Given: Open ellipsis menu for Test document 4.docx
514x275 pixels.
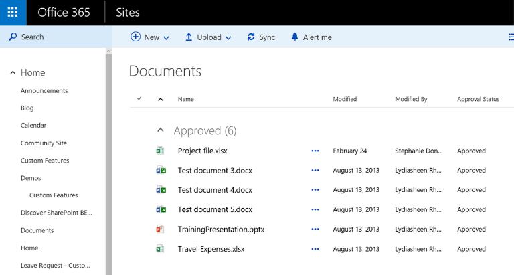Looking at the screenshot, I should coord(315,190).
